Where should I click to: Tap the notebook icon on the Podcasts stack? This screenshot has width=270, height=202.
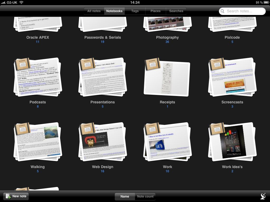[x=23, y=64]
